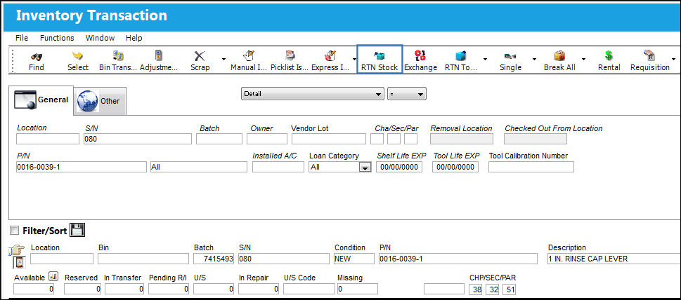The image size is (681, 300).
Task: Click the Condition field showing NEW
Action: point(354,259)
